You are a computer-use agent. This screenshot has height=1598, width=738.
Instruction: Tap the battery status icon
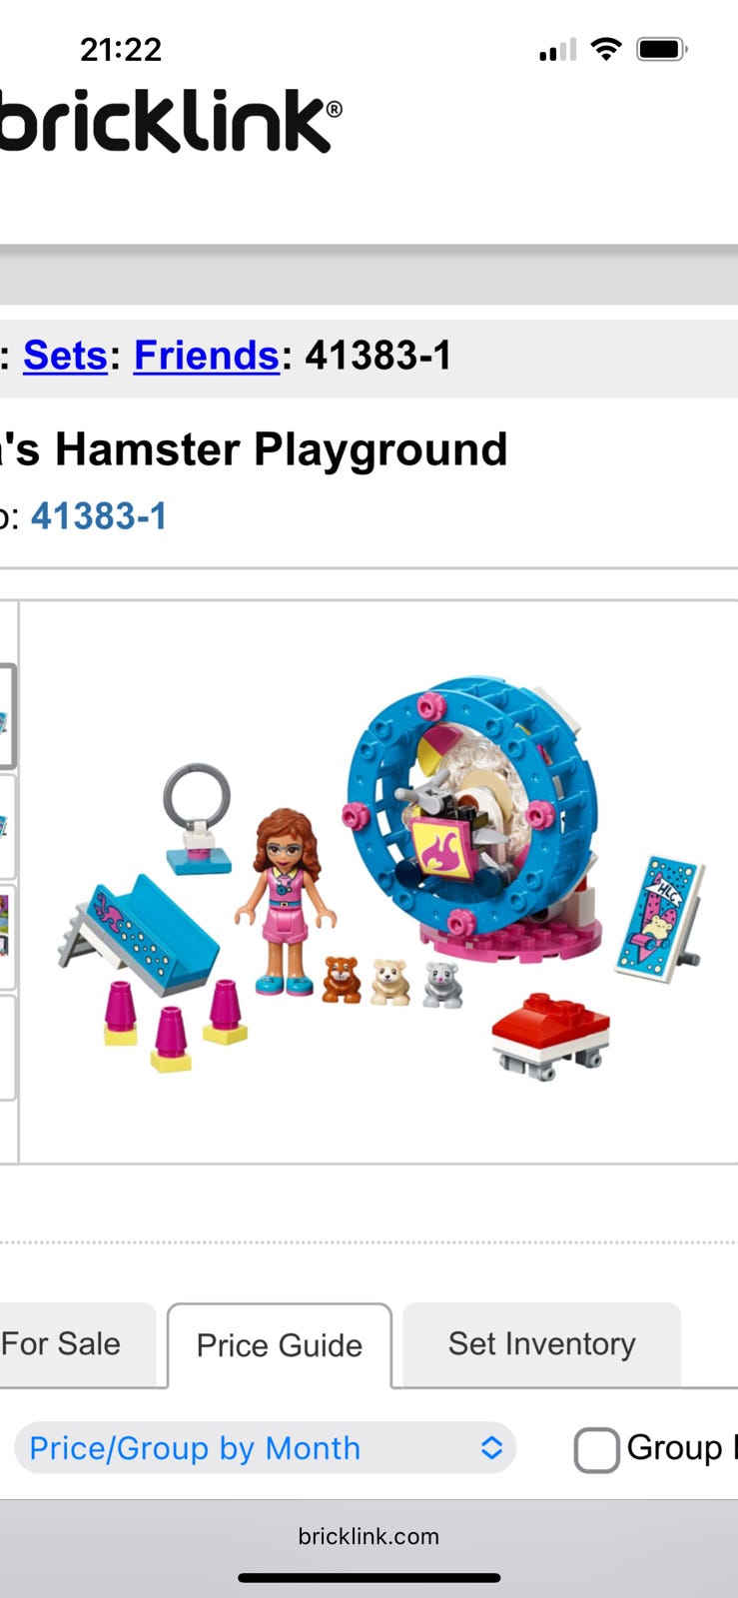coord(661,49)
